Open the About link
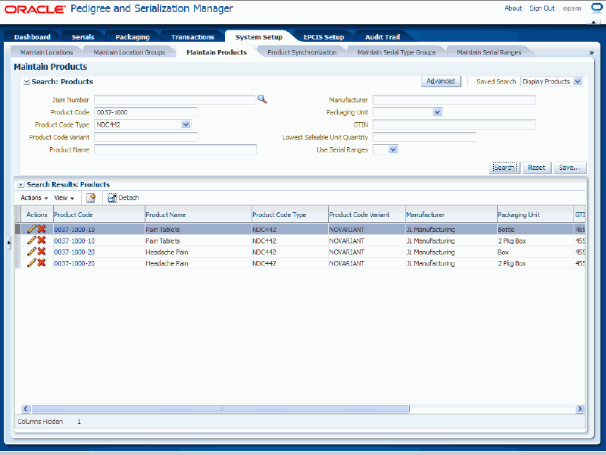Viewport: 606px width, 455px height. (x=514, y=8)
